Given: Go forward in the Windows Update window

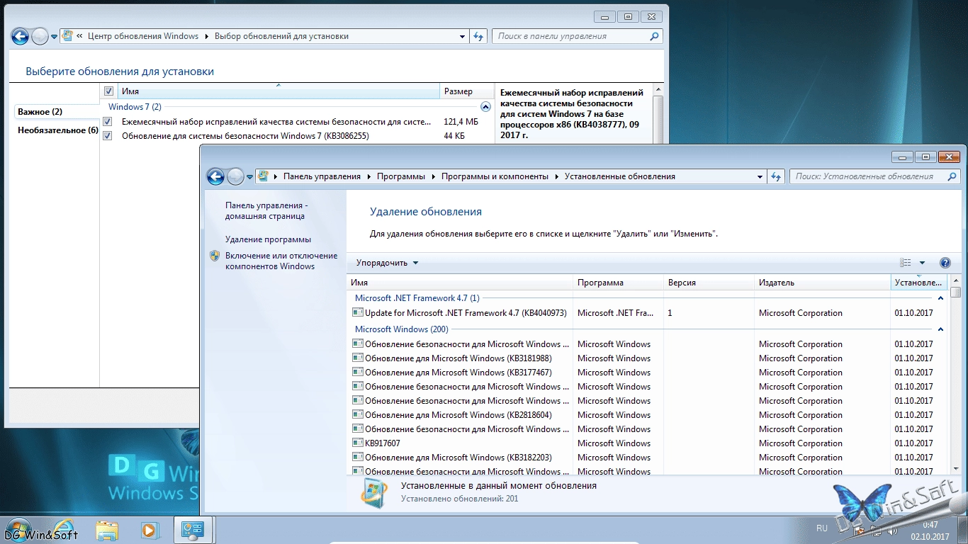Looking at the screenshot, I should 40,36.
